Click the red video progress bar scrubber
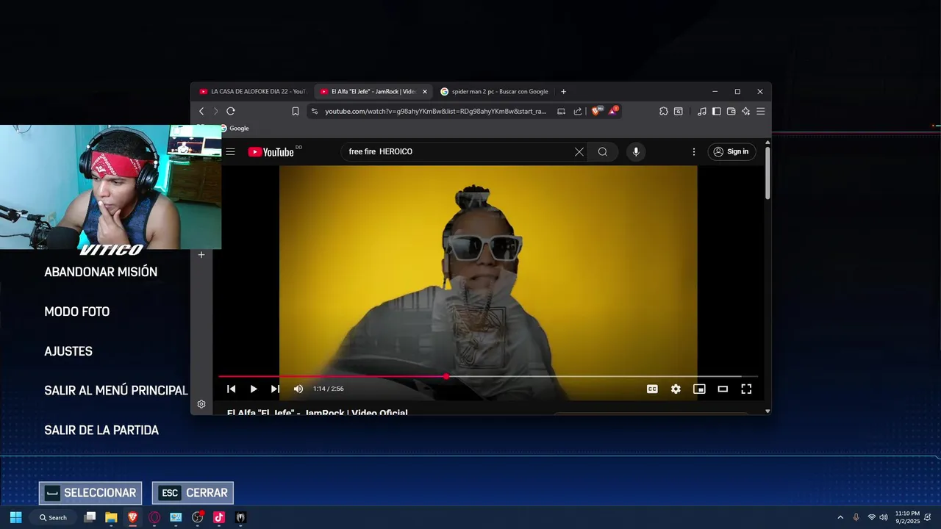The height and width of the screenshot is (529, 941). (446, 376)
